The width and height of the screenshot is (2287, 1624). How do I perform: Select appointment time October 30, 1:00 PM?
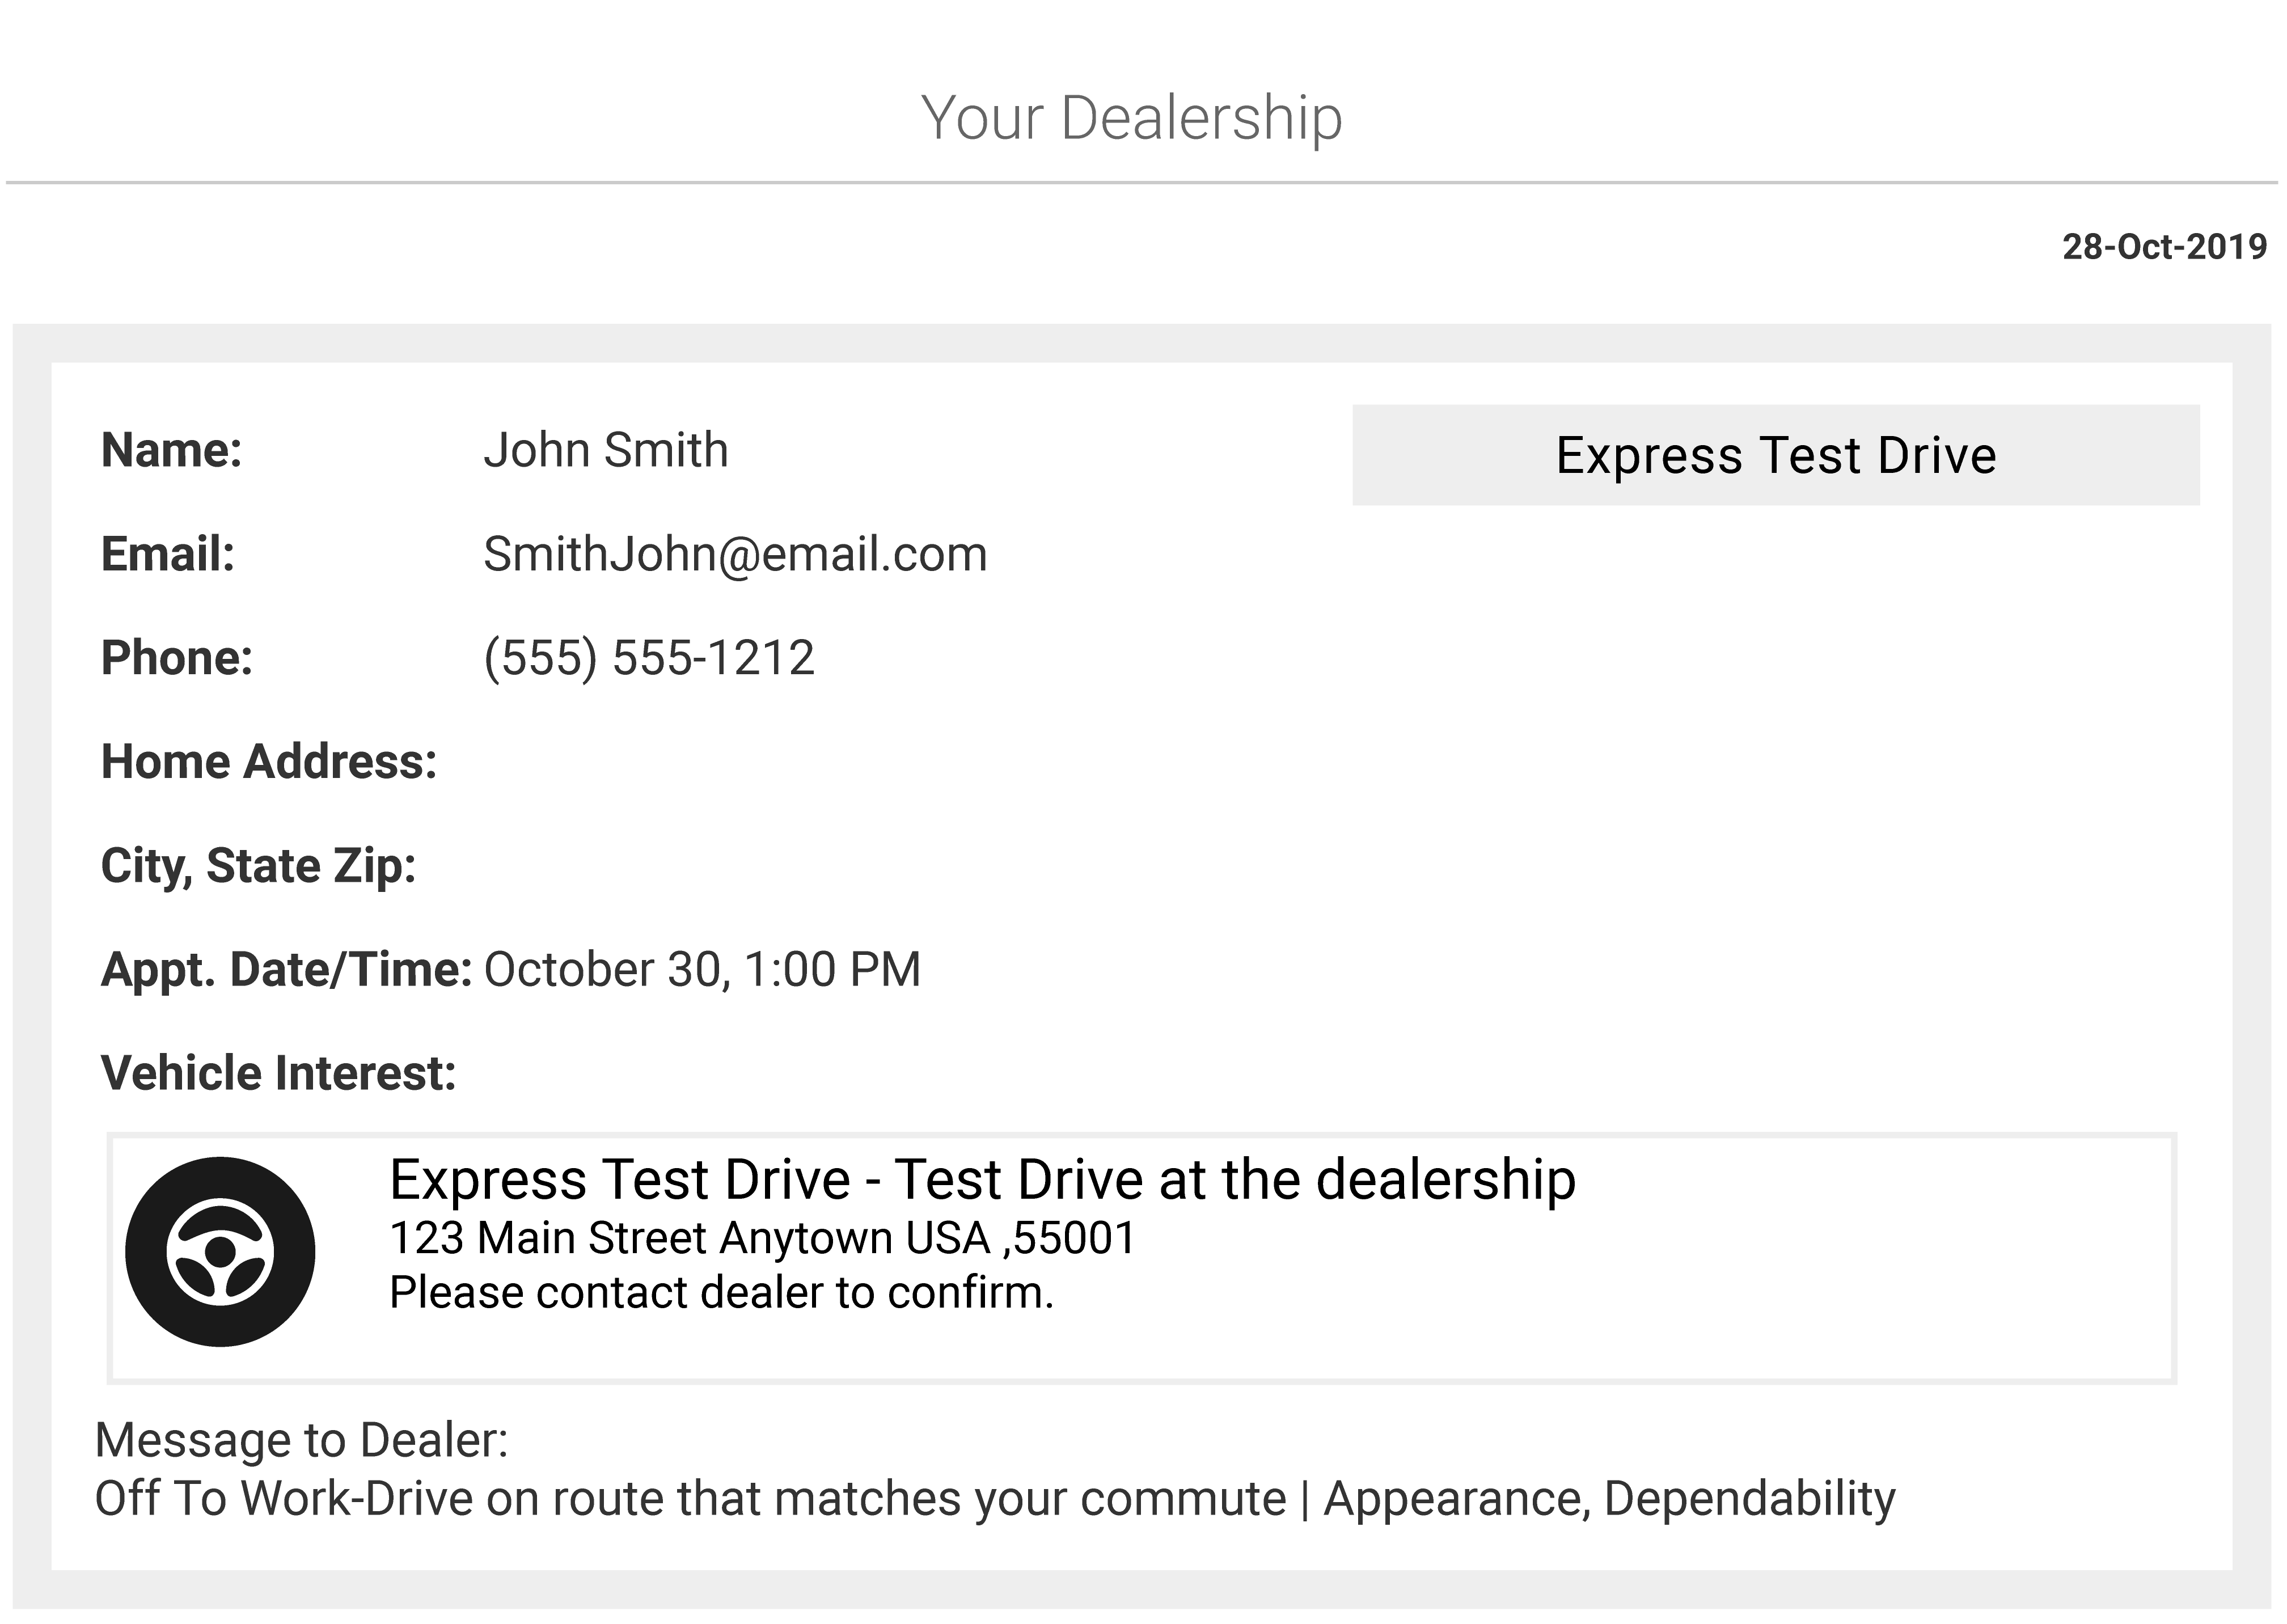pos(702,970)
